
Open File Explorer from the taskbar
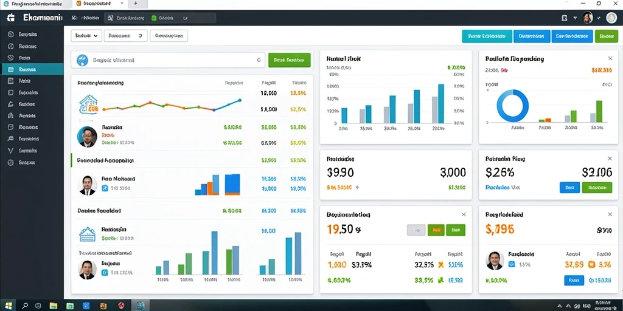(x=54, y=306)
